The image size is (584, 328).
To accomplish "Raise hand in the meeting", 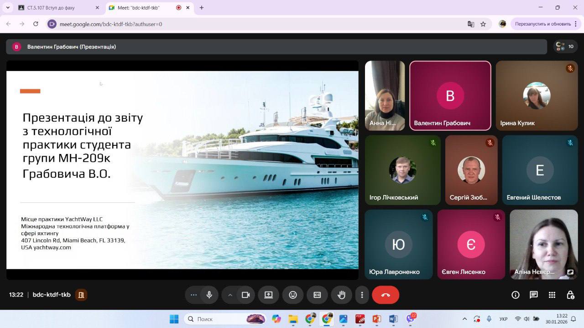I will [341, 295].
